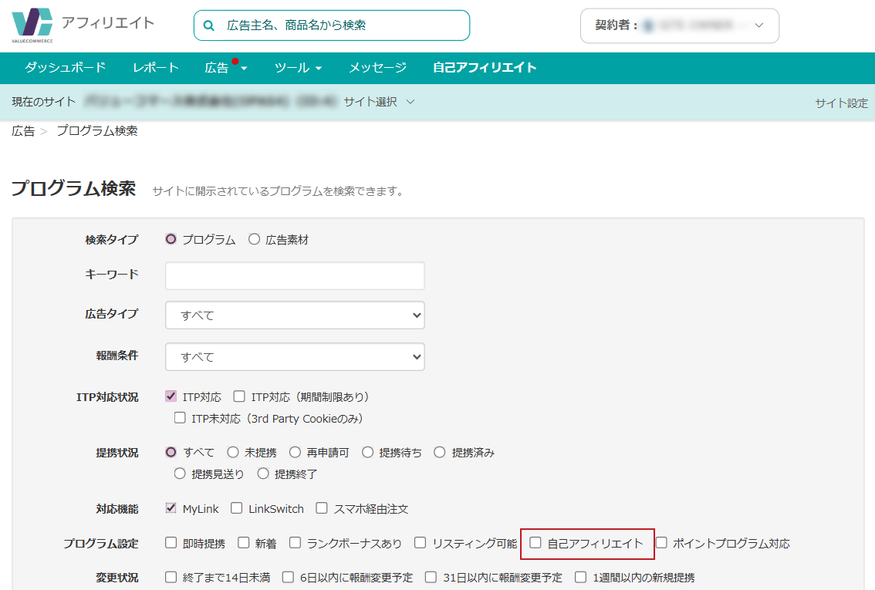Open the 自己アフィリエイト menu item
Image resolution: width=875 pixels, height=590 pixels.
pyautogui.click(x=485, y=68)
